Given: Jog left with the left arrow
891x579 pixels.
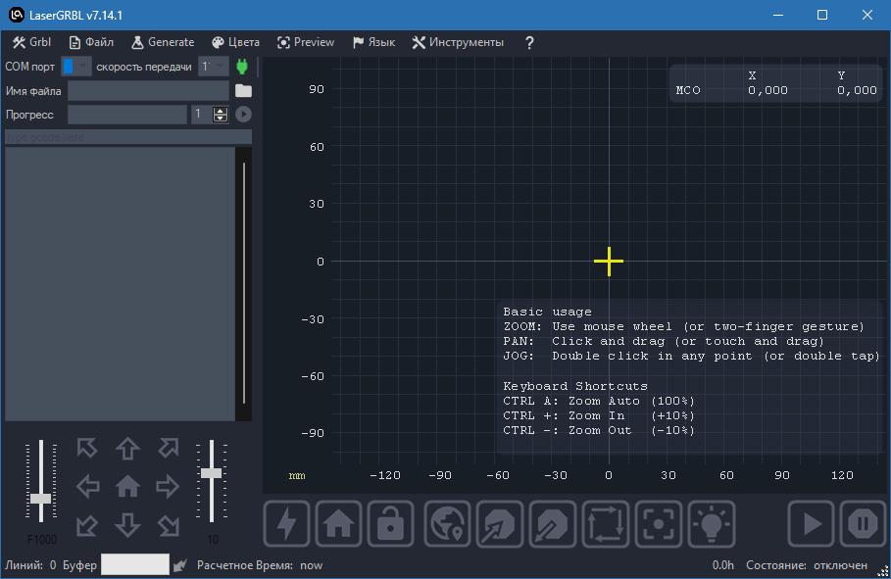Looking at the screenshot, I should (87, 486).
